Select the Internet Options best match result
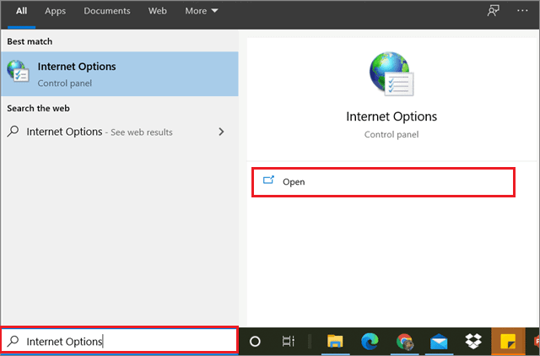Viewport: 540px width, 356px height. point(120,74)
